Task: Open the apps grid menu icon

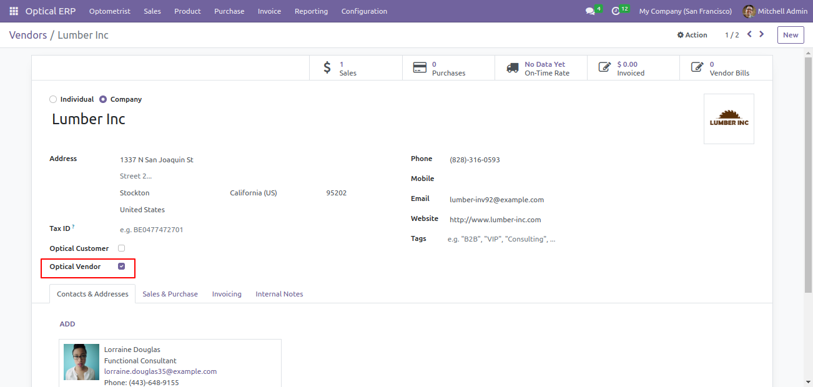Action: pos(14,11)
